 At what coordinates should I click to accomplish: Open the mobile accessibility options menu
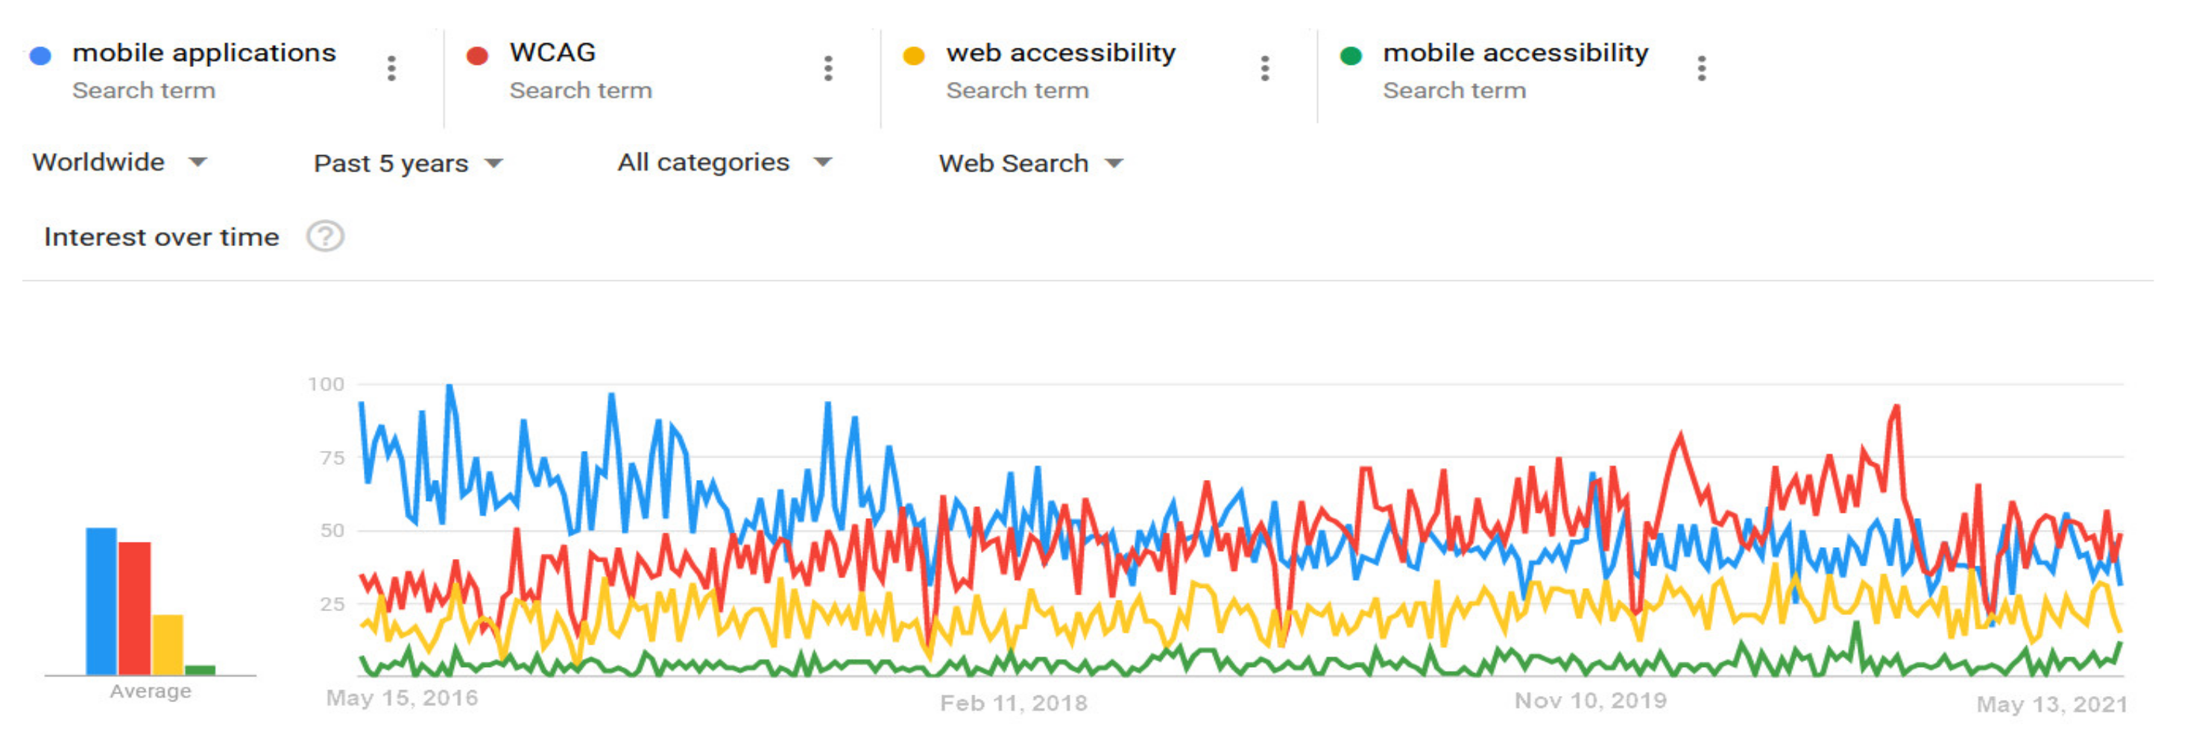click(x=1702, y=69)
